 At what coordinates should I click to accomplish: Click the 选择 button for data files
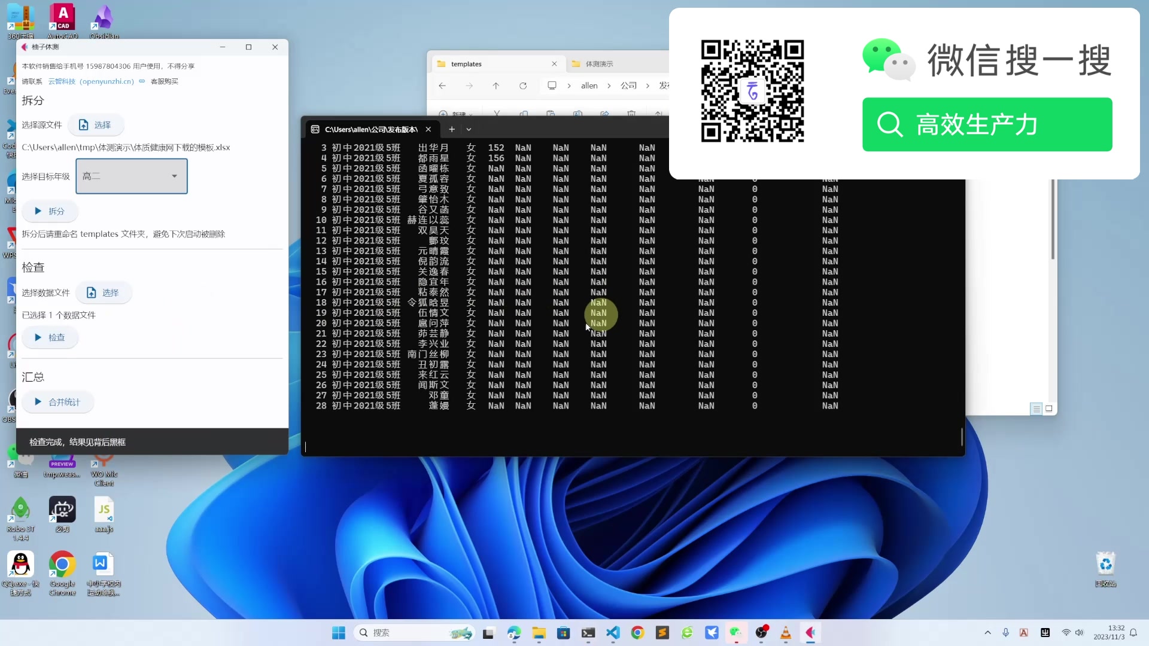click(104, 292)
